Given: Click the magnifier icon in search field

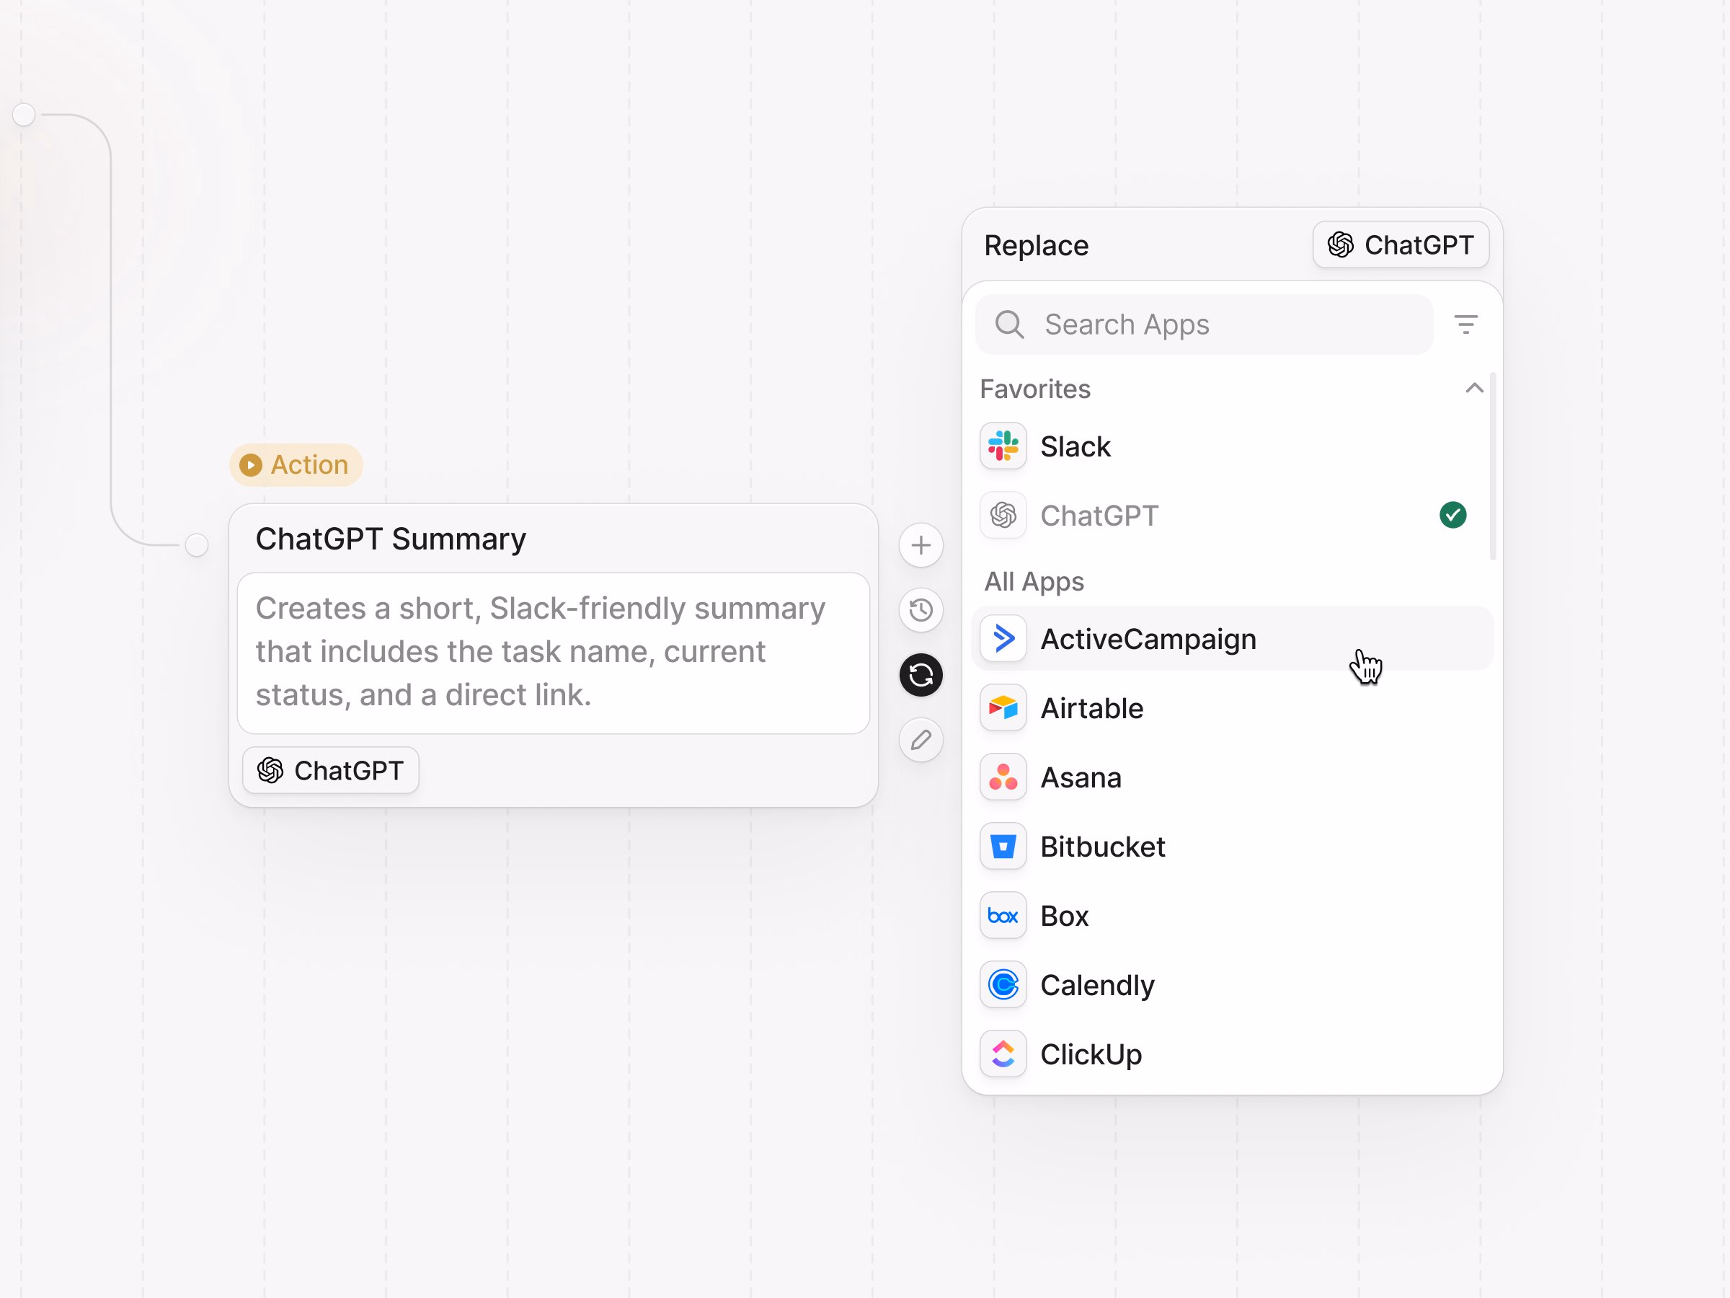Looking at the screenshot, I should click(1009, 324).
